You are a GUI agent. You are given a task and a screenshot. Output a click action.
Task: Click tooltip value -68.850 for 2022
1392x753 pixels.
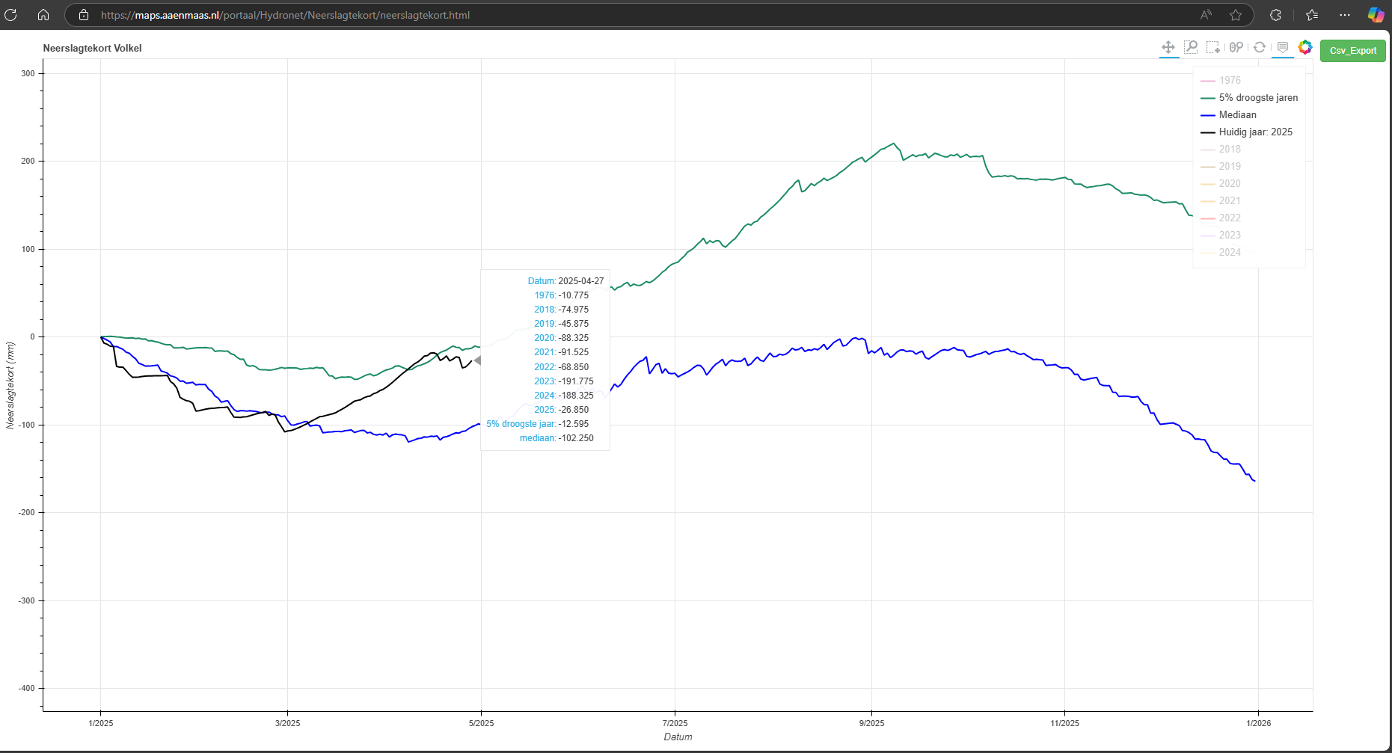[574, 367]
